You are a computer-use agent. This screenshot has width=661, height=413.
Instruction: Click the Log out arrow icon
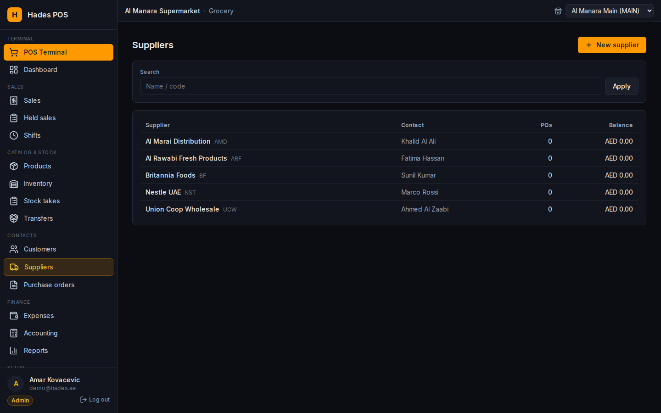tap(84, 400)
